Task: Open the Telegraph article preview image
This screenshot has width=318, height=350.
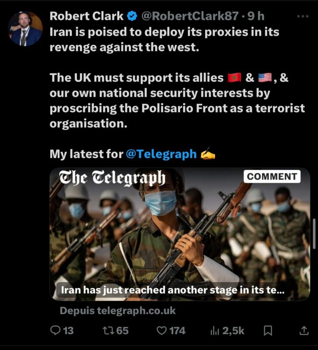Action: (180, 234)
